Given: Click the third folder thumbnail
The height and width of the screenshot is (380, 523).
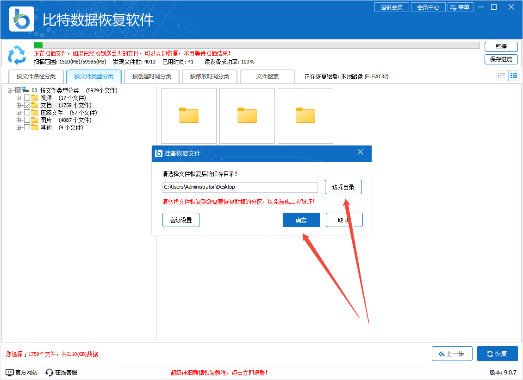Looking at the screenshot, I should pos(305,115).
